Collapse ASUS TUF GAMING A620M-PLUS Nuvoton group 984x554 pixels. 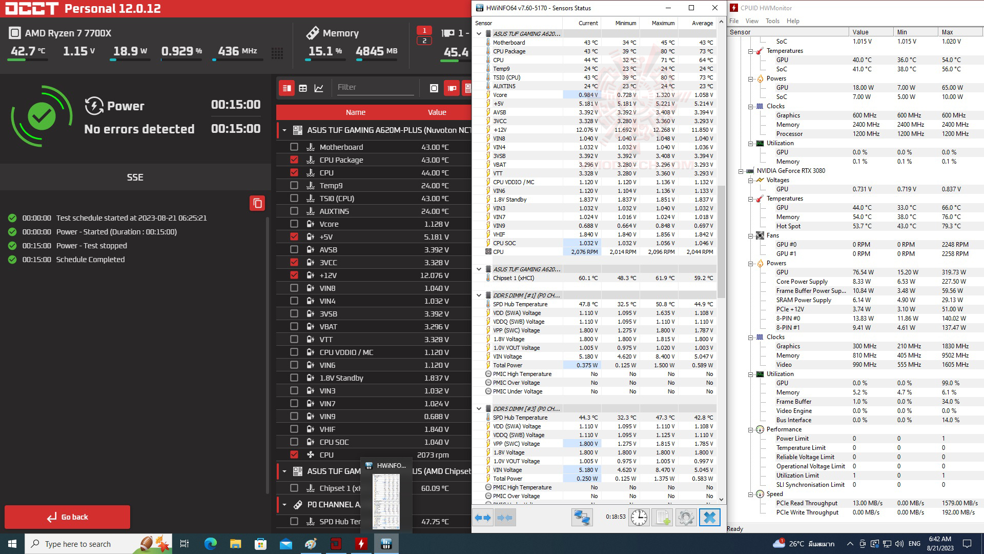pyautogui.click(x=284, y=130)
